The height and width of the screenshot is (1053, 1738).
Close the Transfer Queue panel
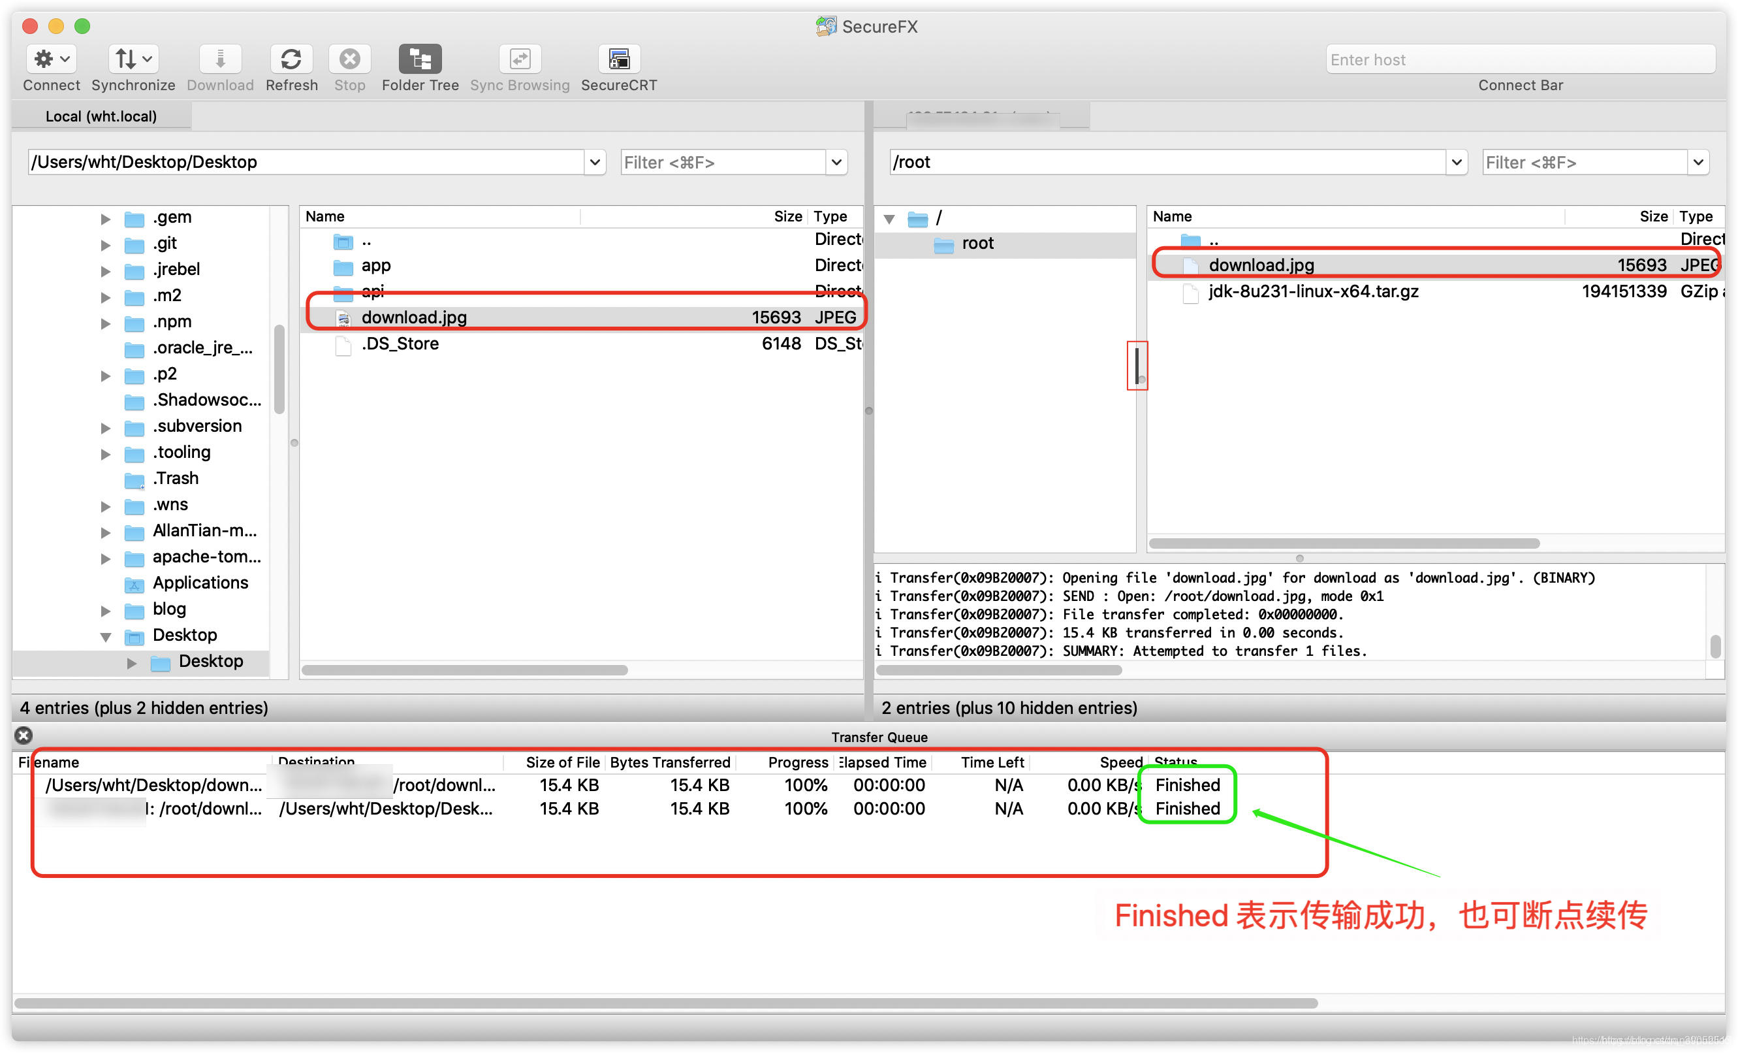24,736
